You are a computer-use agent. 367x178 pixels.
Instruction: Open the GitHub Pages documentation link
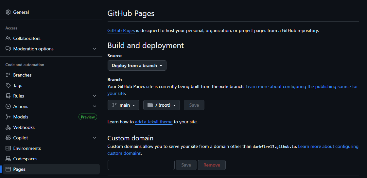[x=121, y=30]
